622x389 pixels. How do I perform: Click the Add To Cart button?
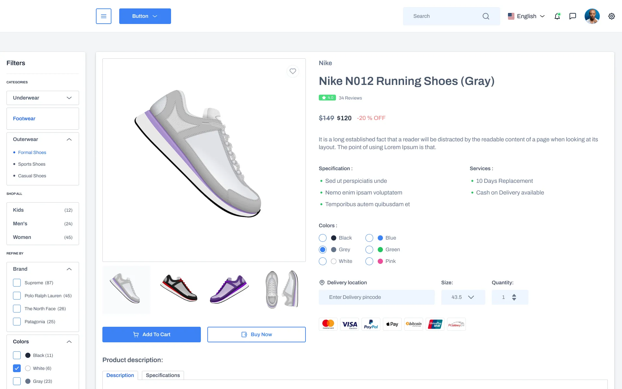(152, 335)
